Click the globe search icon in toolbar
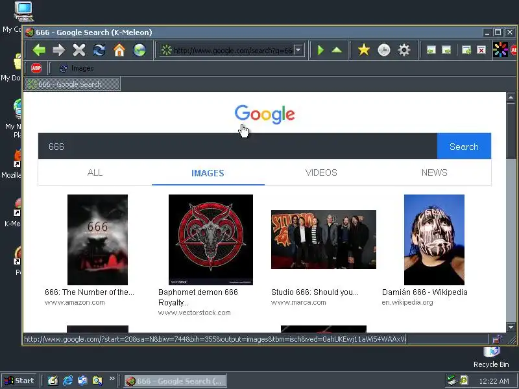This screenshot has height=389, width=519. coord(139,50)
